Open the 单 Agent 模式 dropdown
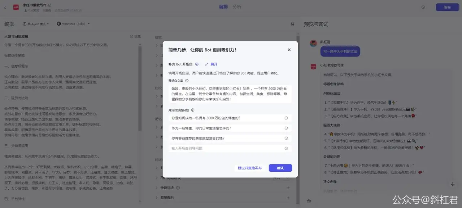Image resolution: width=462 pixels, height=208 pixels. click(36, 23)
